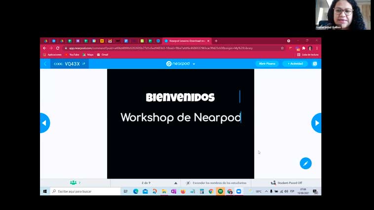Screen dimensions: 374x210
Task: Click the + Actividad button
Action: tap(295, 64)
